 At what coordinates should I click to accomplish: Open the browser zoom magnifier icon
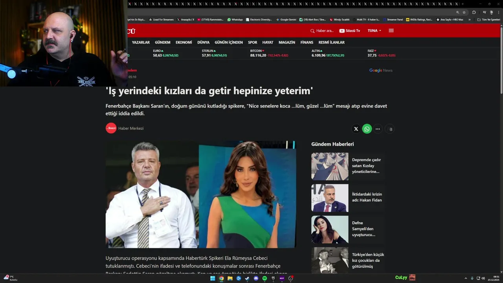[x=457, y=12]
